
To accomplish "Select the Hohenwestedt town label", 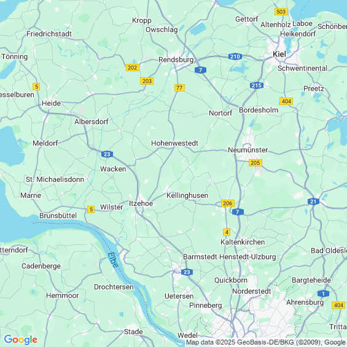I will click(174, 143).
